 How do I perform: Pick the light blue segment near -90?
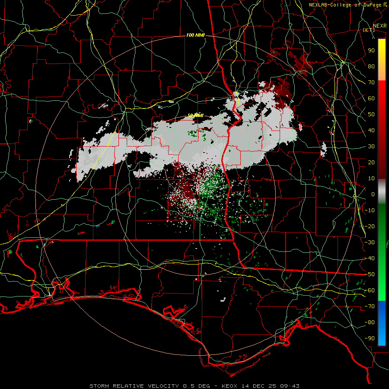[382, 338]
